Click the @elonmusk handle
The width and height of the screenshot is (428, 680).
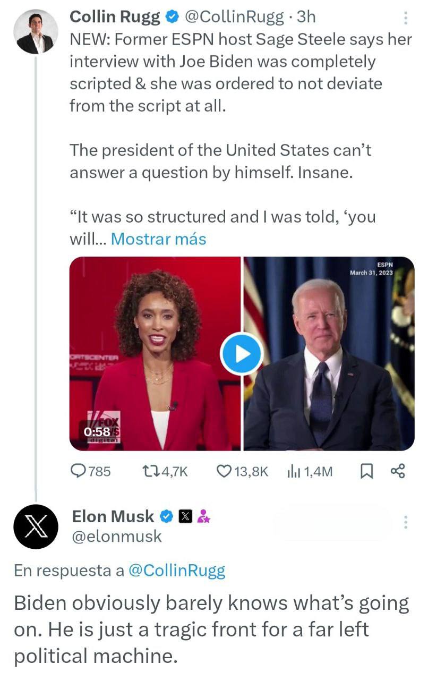point(117,537)
